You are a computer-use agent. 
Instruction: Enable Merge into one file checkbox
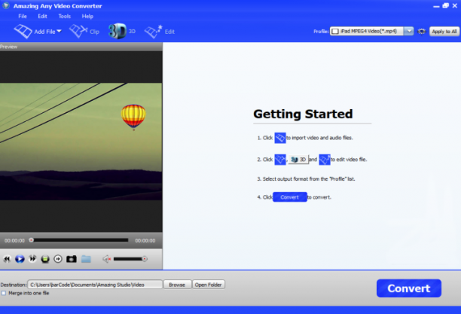[4, 293]
